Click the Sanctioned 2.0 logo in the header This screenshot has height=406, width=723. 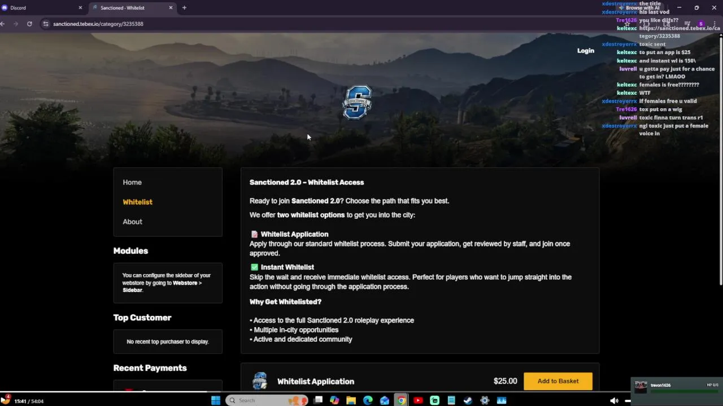point(357,102)
